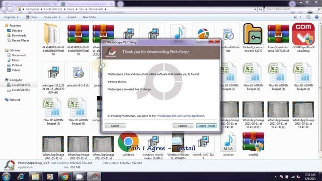Select the wrar601 WinRAR installer icon
Image resolution: width=322 pixels, height=181 pixels.
pos(253,142)
